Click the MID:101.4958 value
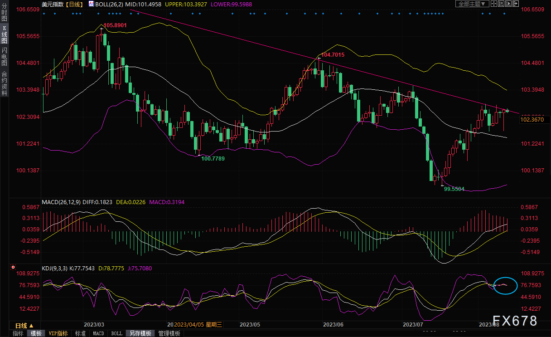 click(144, 4)
